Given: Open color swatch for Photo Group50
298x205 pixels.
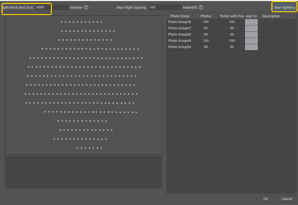Looking at the screenshot, I should (x=251, y=47).
